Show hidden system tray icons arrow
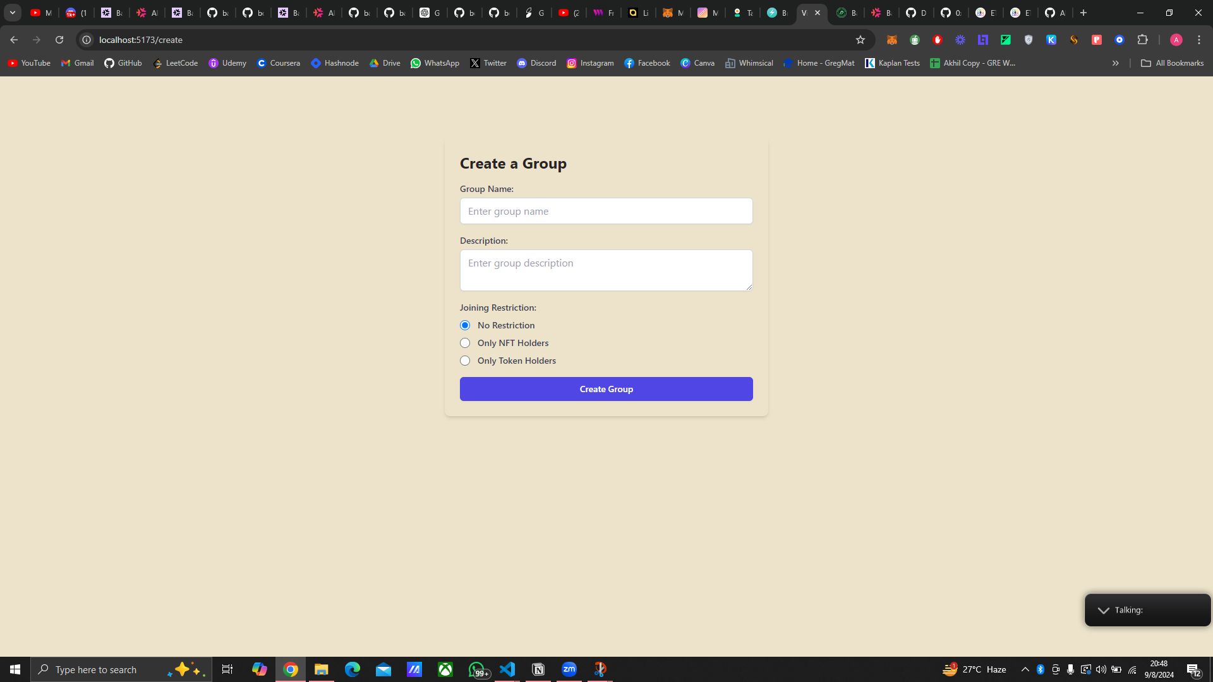Image resolution: width=1213 pixels, height=682 pixels. 1025,669
